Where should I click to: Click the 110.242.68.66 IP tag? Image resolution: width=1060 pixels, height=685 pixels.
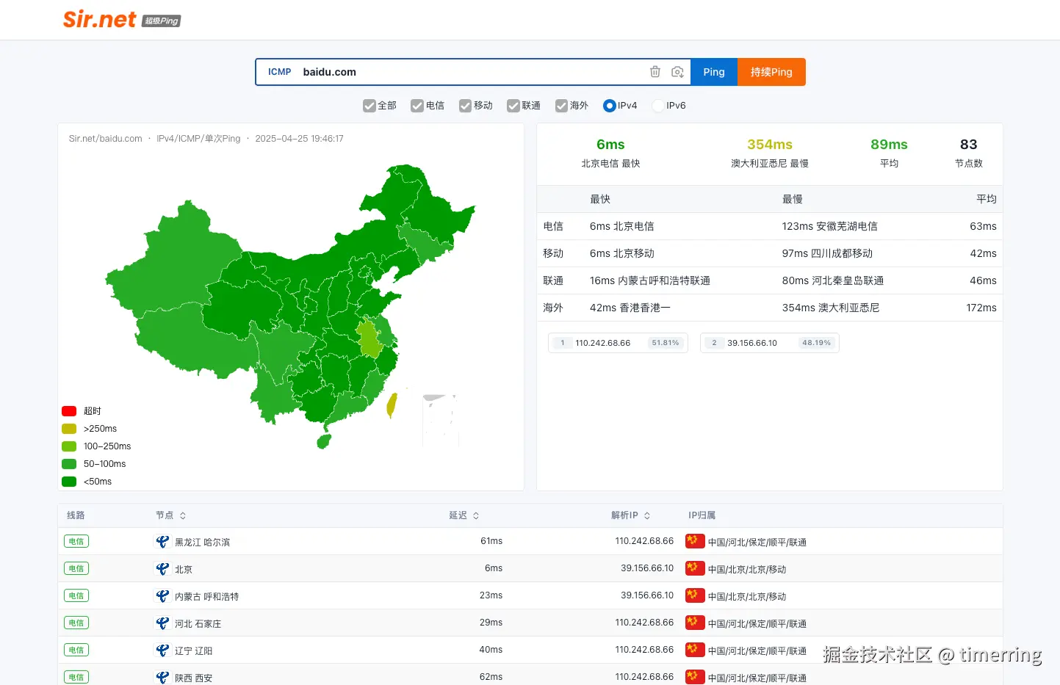tap(618, 343)
